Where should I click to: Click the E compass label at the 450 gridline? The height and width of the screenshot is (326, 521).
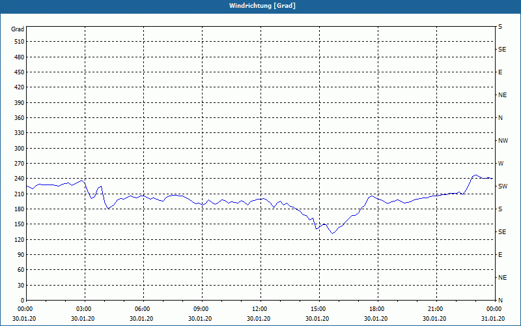[x=500, y=72]
